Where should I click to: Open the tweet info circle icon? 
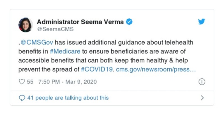click(202, 82)
